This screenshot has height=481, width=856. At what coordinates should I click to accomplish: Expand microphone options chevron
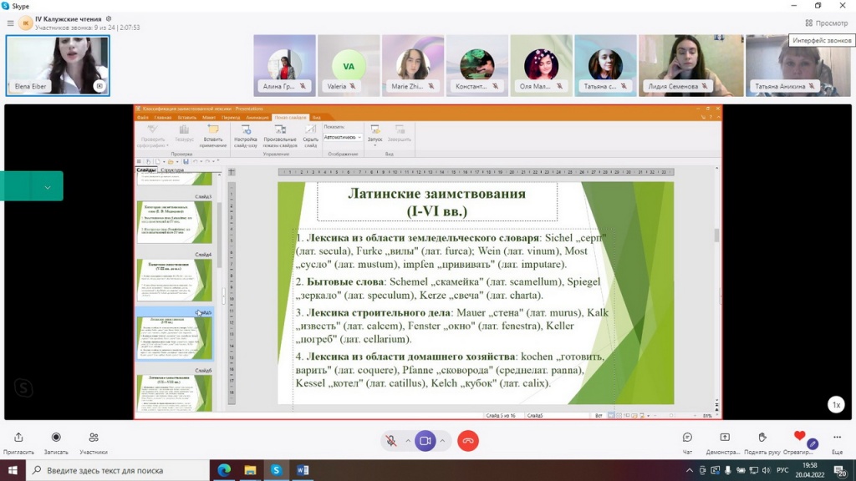[x=408, y=441]
